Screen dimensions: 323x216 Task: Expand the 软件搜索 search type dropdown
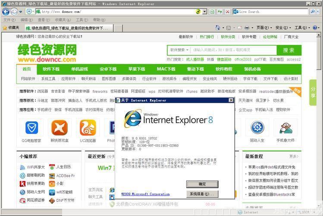179,50
